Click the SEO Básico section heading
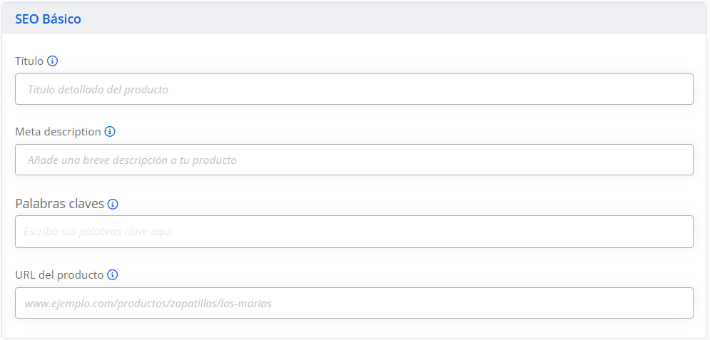 pos(48,19)
